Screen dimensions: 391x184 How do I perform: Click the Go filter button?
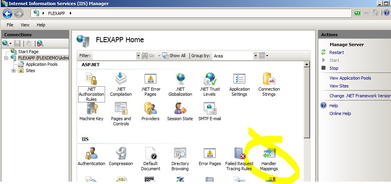(149, 56)
